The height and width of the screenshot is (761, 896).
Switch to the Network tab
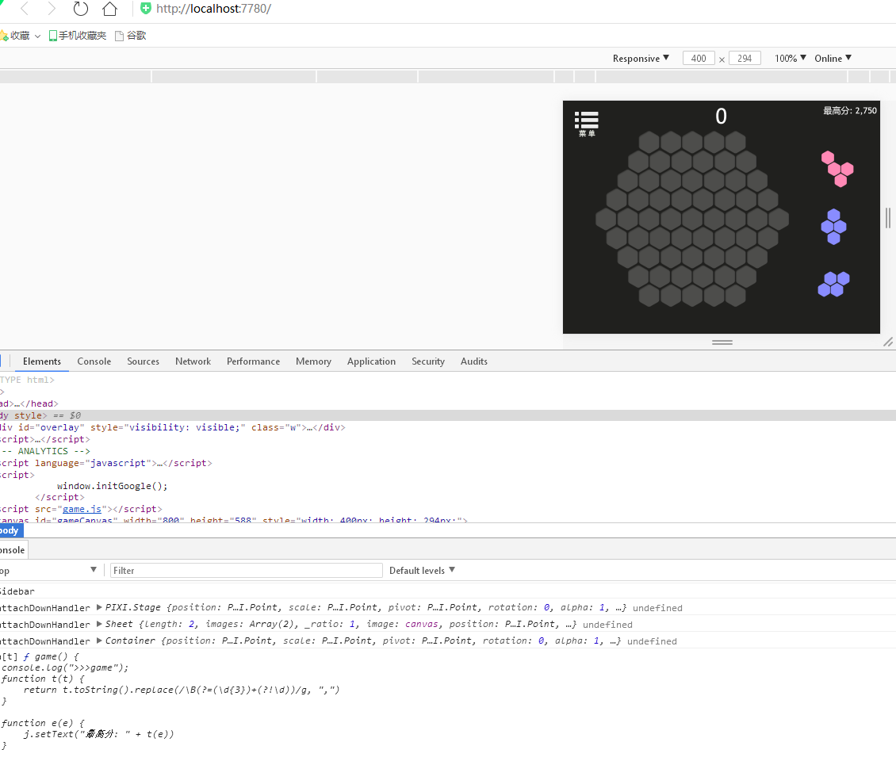pyautogui.click(x=193, y=361)
